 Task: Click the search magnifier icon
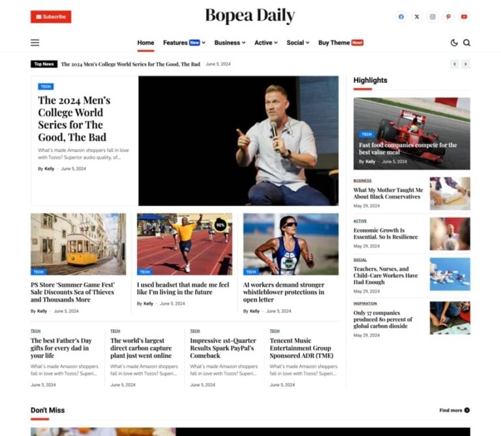pos(466,42)
